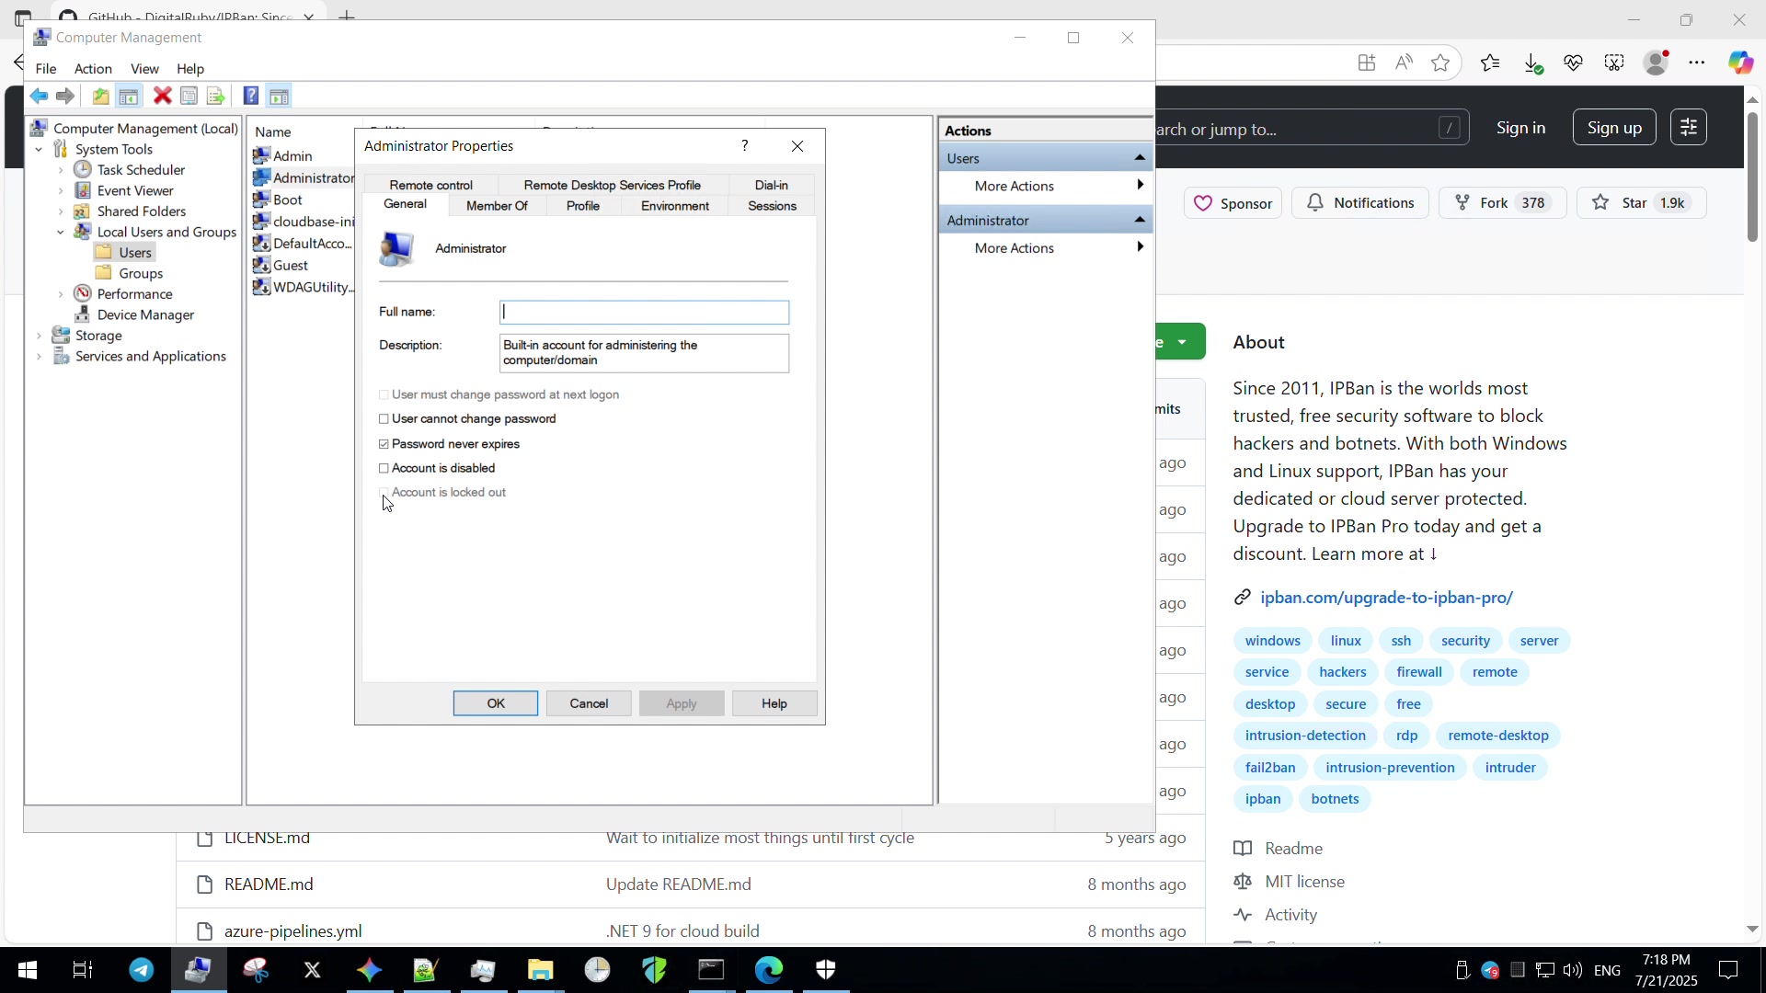This screenshot has height=993, width=1766.
Task: Click Export List toolbar icon
Action: point(215,97)
